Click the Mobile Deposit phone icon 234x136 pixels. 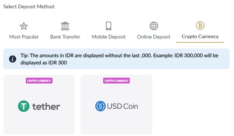[x=109, y=26]
